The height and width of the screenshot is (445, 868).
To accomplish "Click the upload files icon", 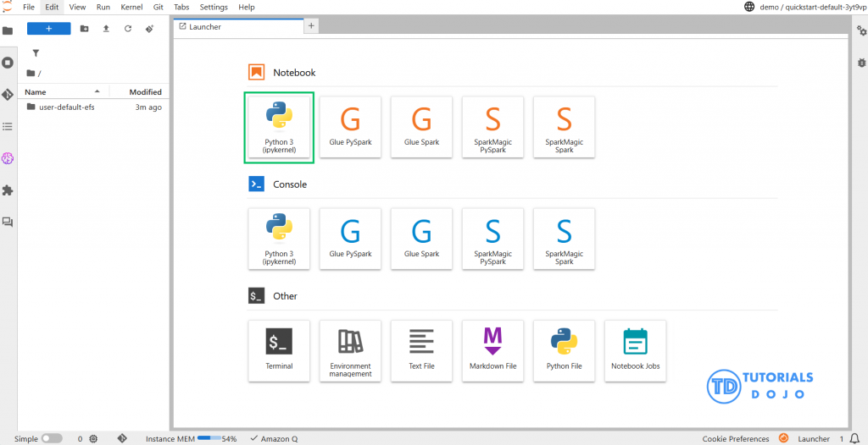I will pos(106,29).
